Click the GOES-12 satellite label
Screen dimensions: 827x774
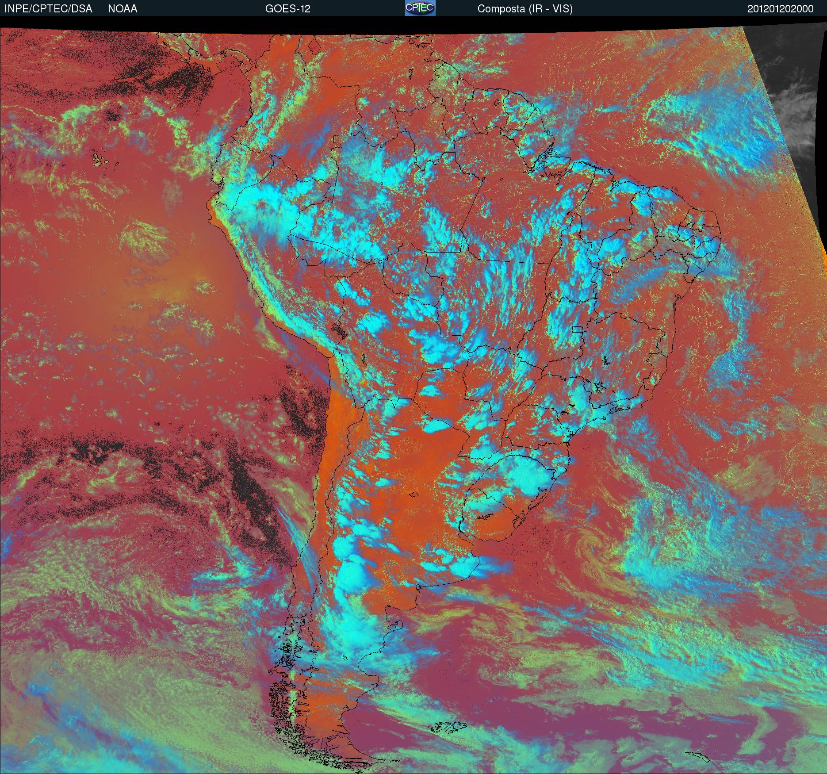pos(288,9)
